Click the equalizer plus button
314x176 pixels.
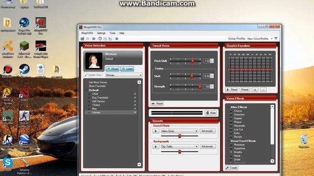(255, 90)
